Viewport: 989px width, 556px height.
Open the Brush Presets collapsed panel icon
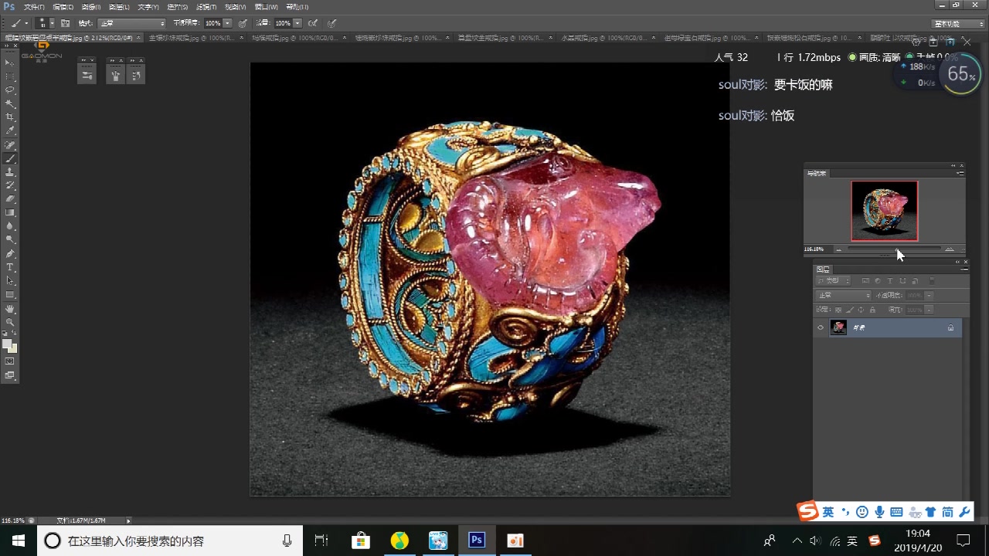[x=87, y=75]
